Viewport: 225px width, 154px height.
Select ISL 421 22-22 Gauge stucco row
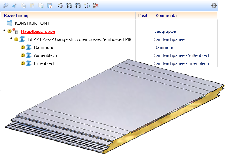80,39
